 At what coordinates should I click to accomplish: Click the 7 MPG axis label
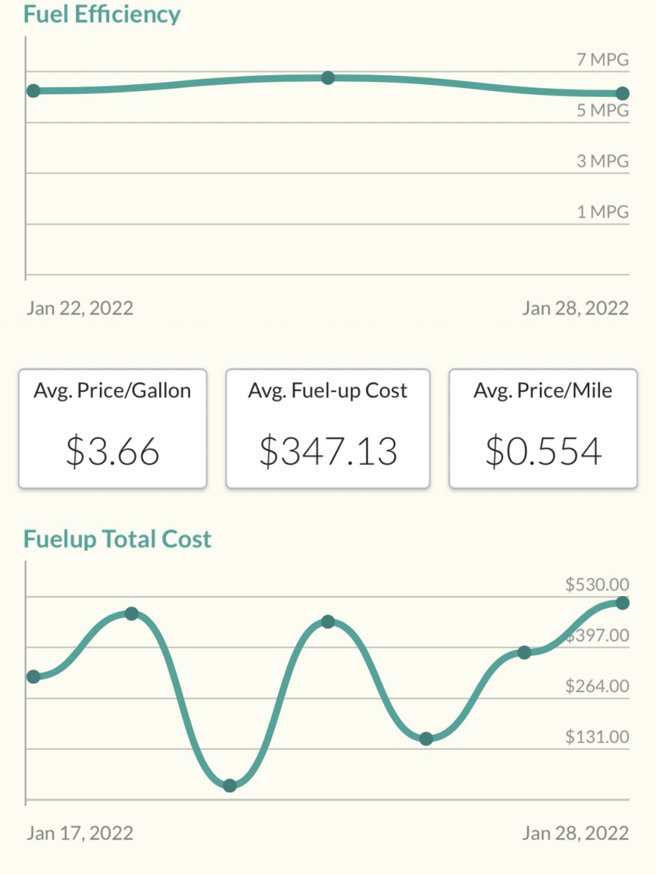[602, 59]
